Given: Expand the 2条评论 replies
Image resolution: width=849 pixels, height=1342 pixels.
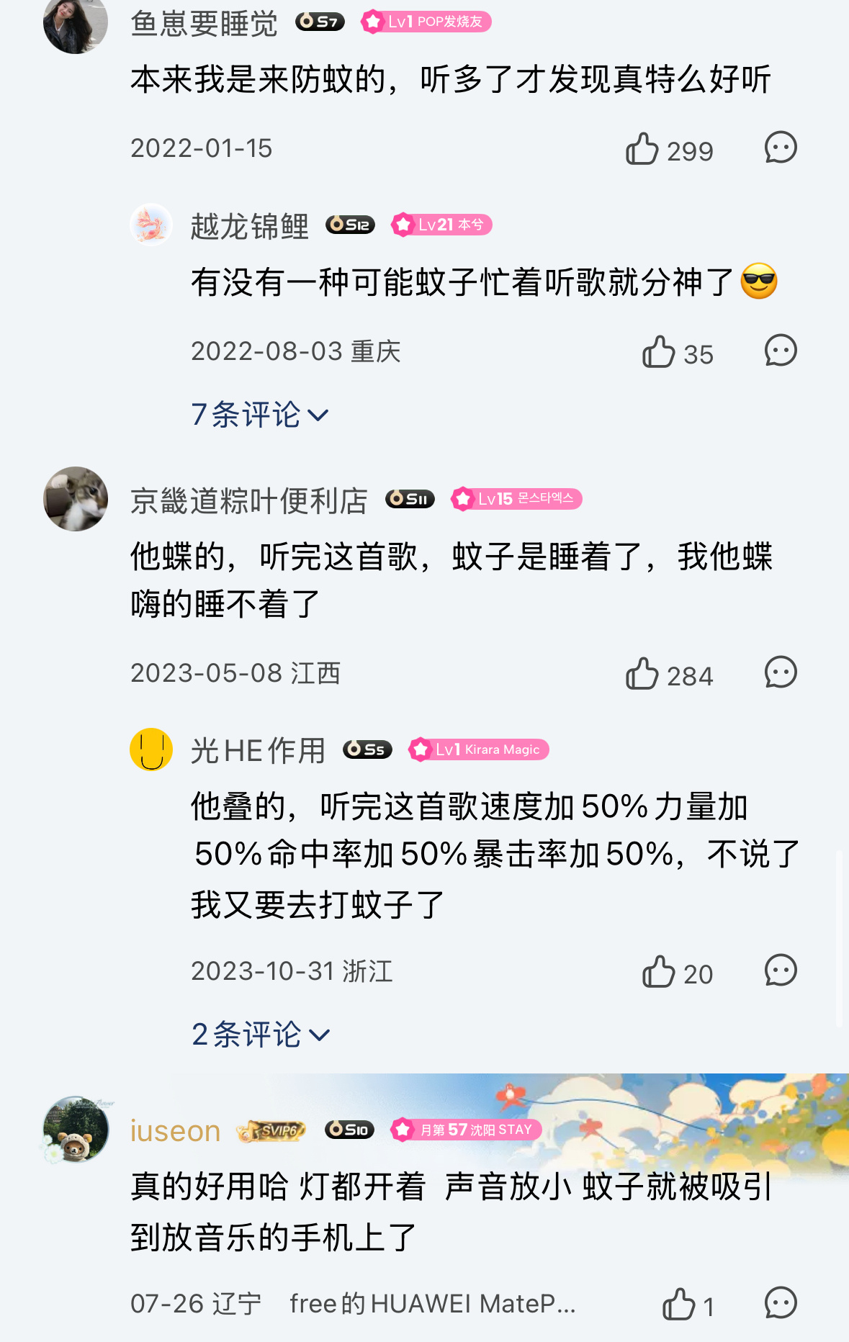Looking at the screenshot, I should (x=260, y=1035).
